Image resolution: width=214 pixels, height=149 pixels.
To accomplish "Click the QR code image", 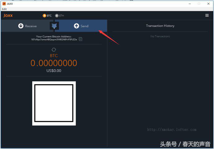I will coord(54,104).
